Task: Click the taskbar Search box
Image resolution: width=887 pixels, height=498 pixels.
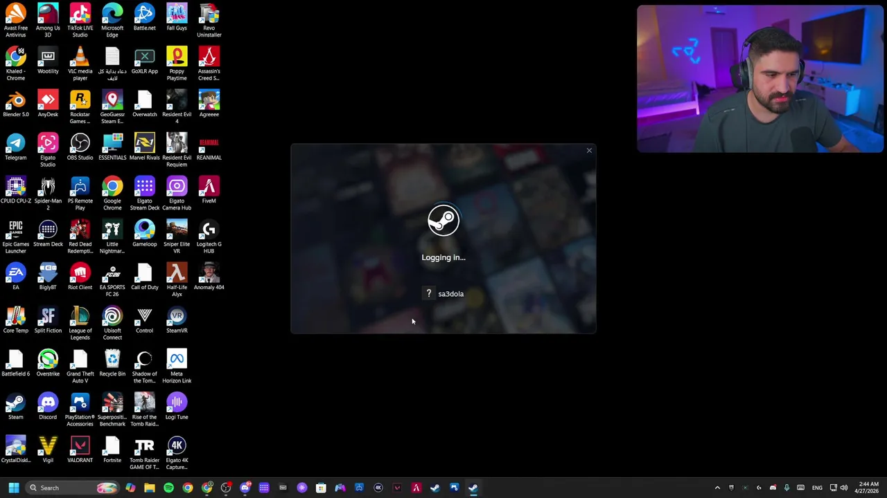Action: click(x=71, y=488)
